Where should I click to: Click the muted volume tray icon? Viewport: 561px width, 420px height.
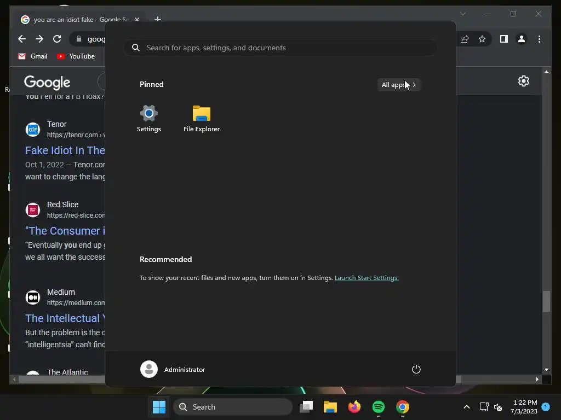(x=497, y=407)
